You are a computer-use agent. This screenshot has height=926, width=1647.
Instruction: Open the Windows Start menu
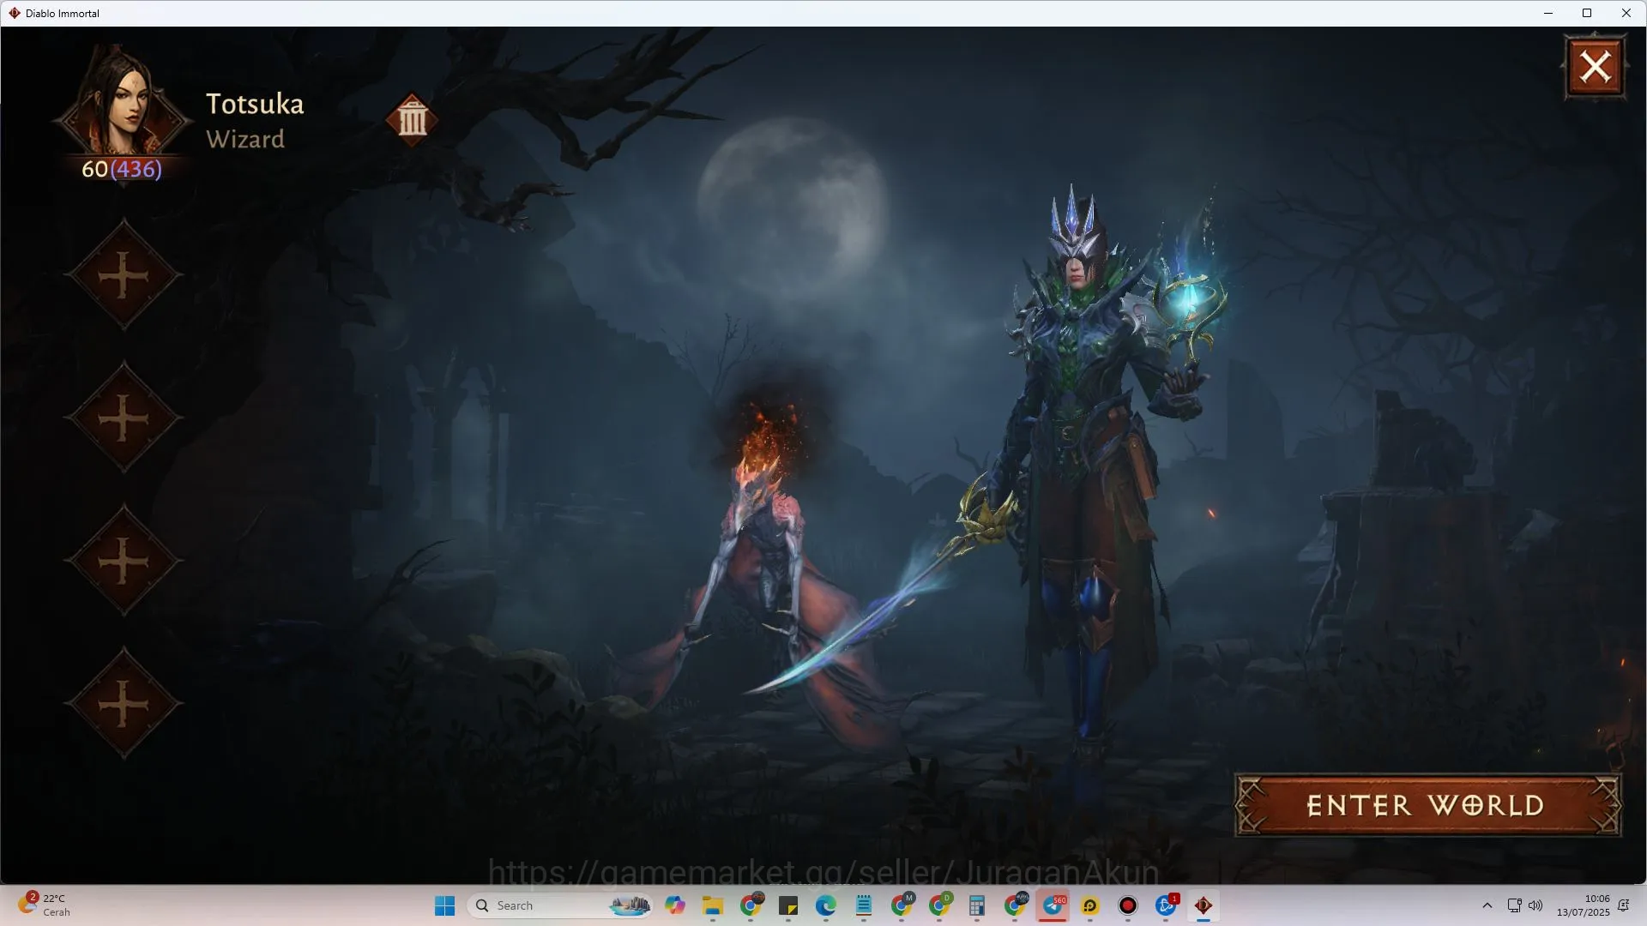point(444,905)
